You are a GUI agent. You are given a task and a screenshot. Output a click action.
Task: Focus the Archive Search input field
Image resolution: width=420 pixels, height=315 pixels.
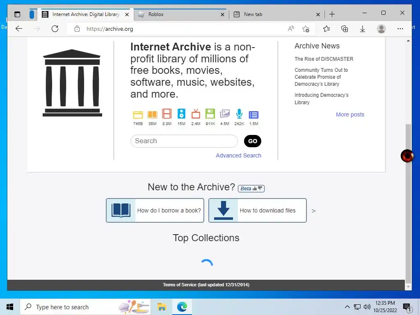184,141
